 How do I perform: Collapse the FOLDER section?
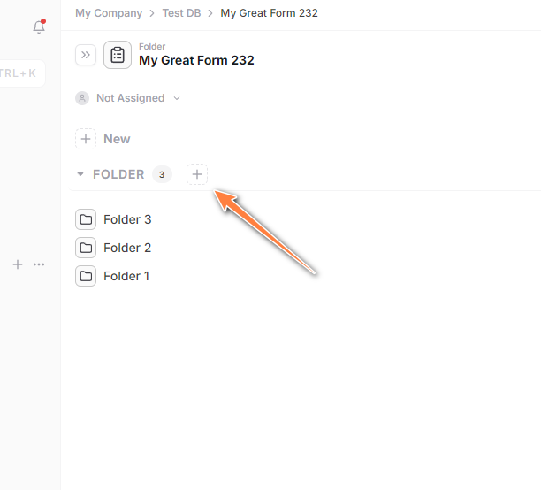pyautogui.click(x=80, y=174)
